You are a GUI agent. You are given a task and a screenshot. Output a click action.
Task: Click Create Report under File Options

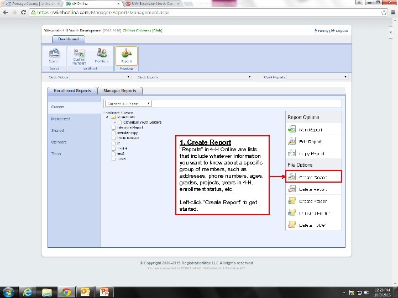point(313,177)
